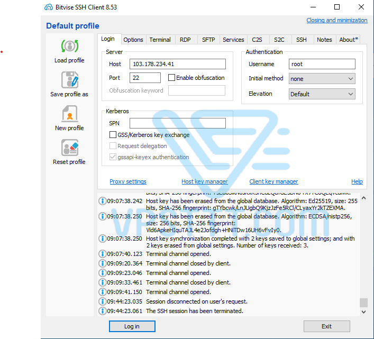The image size is (374, 339).
Task: Click info icon of 09:09:20.364 log entry
Action: click(102, 263)
